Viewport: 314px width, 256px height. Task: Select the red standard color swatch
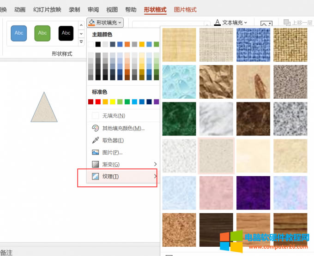click(x=98, y=102)
